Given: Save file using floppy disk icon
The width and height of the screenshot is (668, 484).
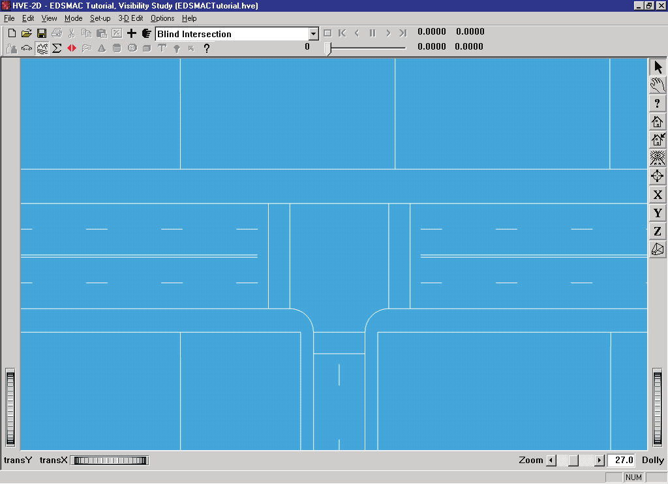Looking at the screenshot, I should click(41, 33).
